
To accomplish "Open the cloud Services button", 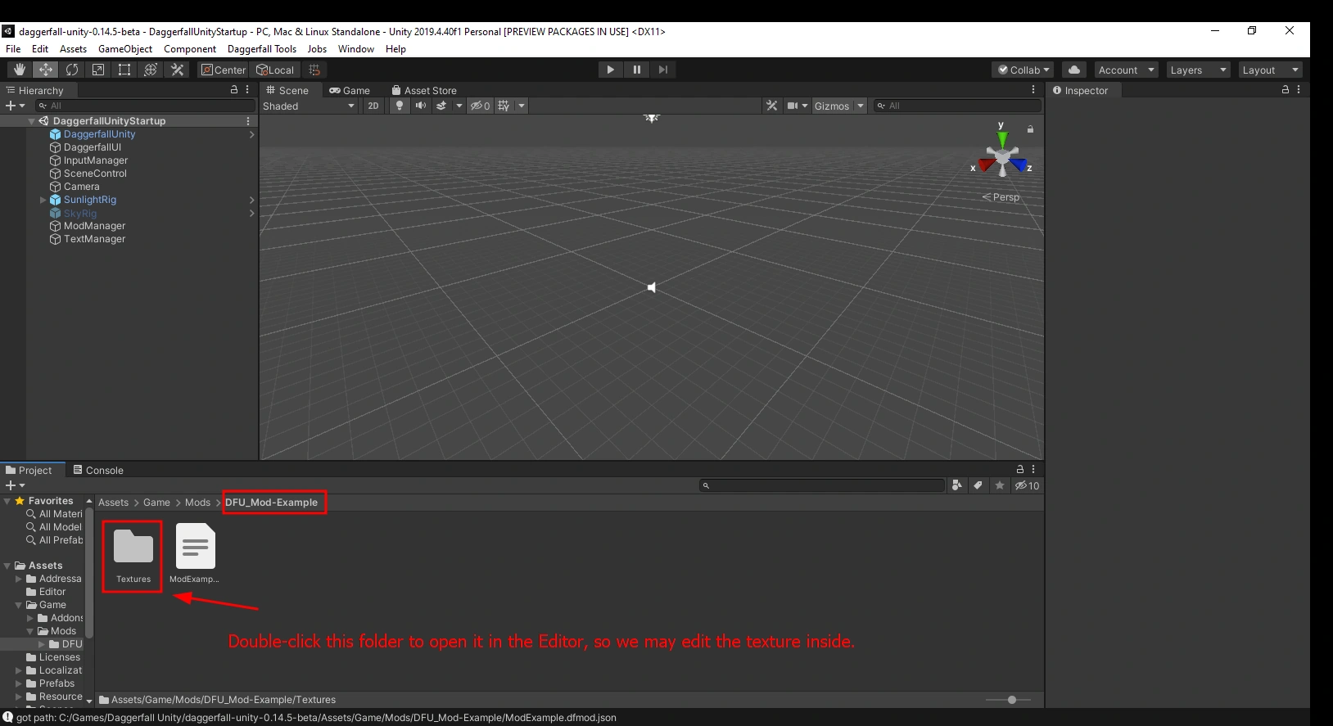I will [x=1074, y=70].
